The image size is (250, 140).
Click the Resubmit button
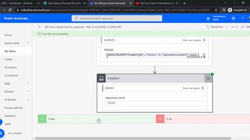pyautogui.click(x=214, y=27)
